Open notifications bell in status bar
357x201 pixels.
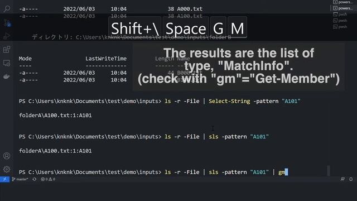351,179
